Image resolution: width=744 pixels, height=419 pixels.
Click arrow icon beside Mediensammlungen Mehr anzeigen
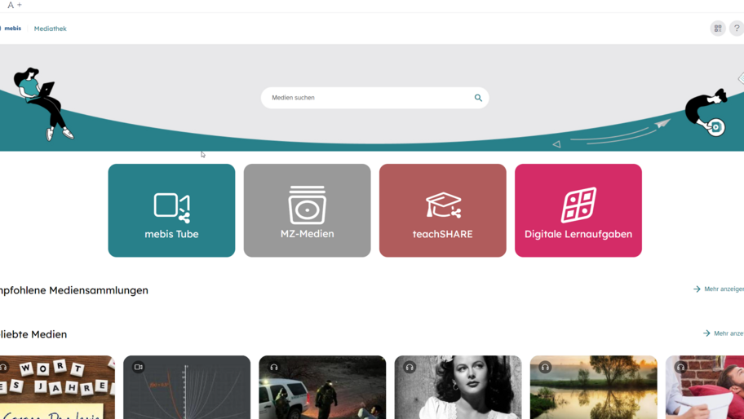coord(697,289)
